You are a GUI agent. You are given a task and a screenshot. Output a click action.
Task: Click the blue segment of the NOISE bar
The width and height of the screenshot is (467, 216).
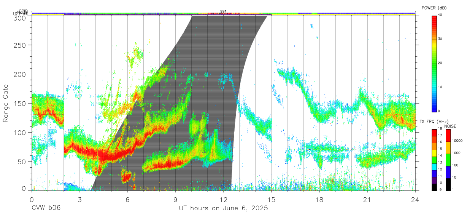coord(448,172)
